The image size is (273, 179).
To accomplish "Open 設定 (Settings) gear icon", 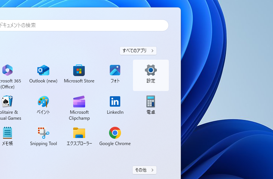I will tap(151, 70).
